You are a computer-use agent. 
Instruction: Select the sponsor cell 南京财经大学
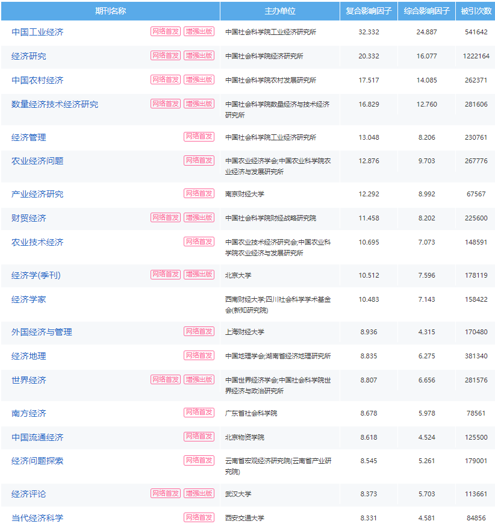pos(244,195)
